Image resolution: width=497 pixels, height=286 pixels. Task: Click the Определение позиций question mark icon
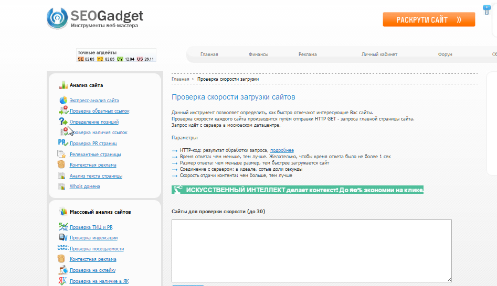pyautogui.click(x=63, y=121)
